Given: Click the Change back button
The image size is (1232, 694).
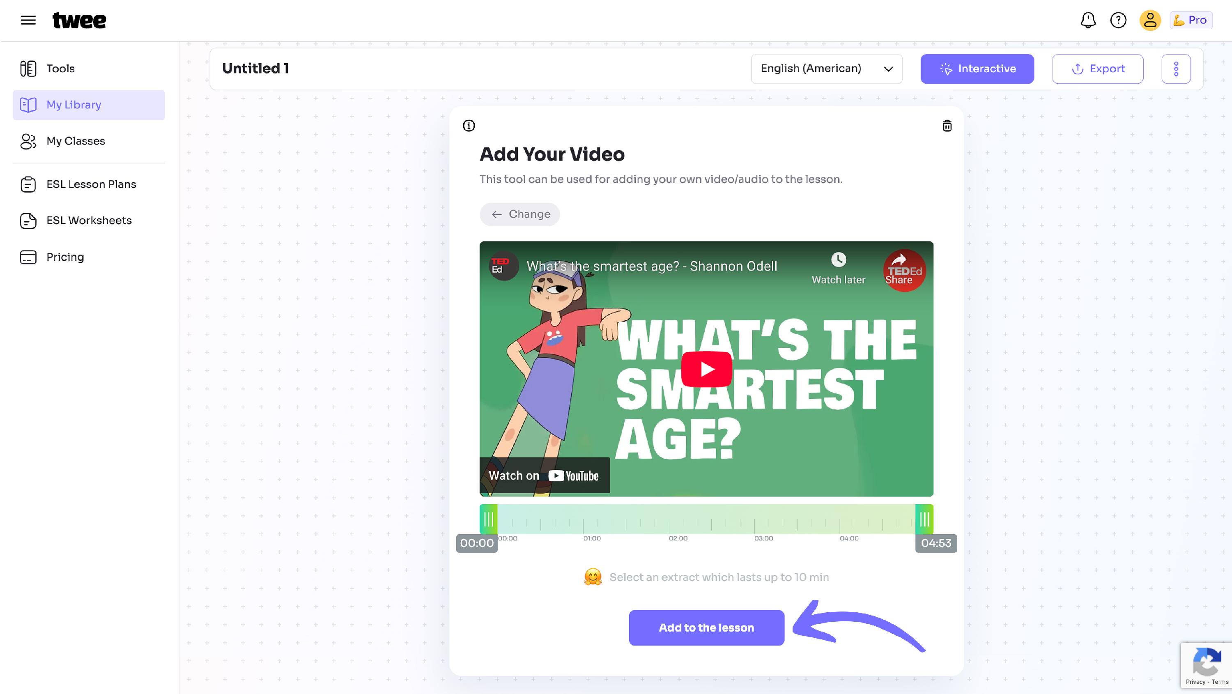Looking at the screenshot, I should [520, 214].
